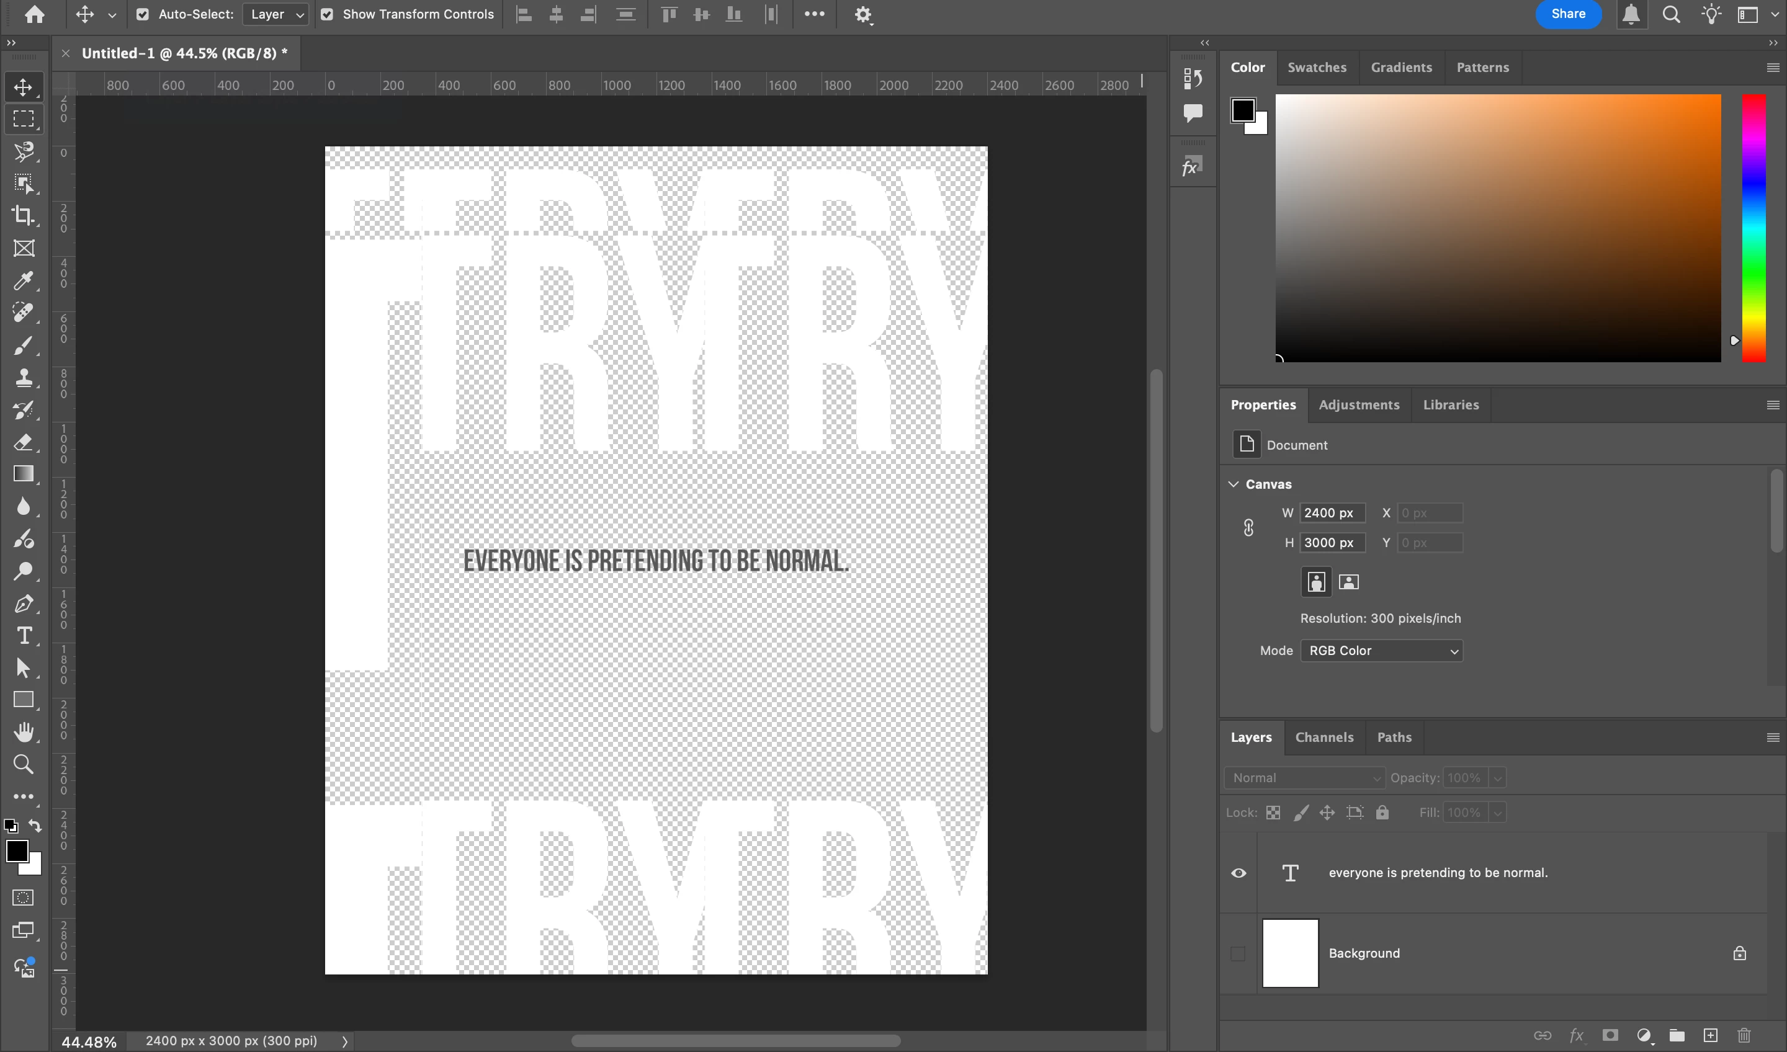Select the Eraser tool
This screenshot has height=1052, width=1787.
[24, 442]
